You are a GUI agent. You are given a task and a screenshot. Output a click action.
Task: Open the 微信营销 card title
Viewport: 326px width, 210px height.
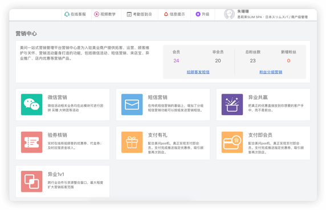(57, 97)
